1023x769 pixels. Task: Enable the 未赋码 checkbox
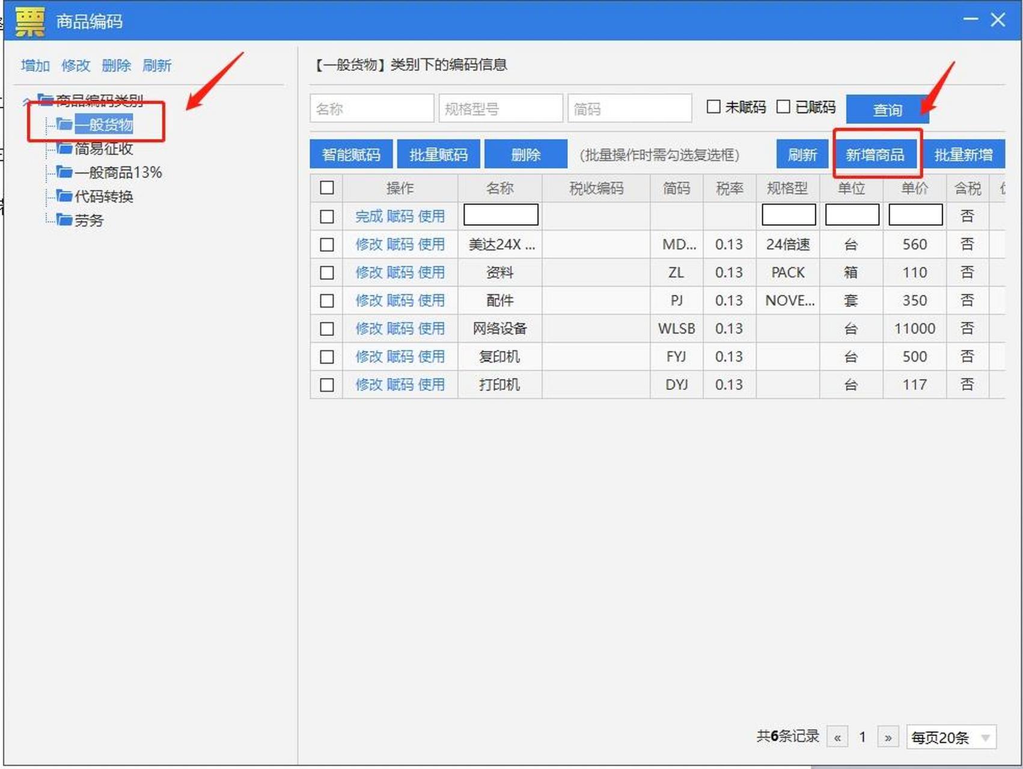(713, 107)
